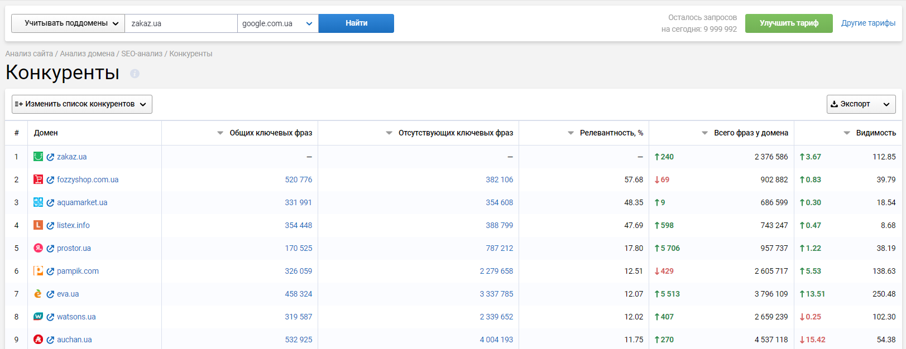The image size is (906, 349).
Task: Click the pampik.com favicon icon
Action: tap(38, 271)
